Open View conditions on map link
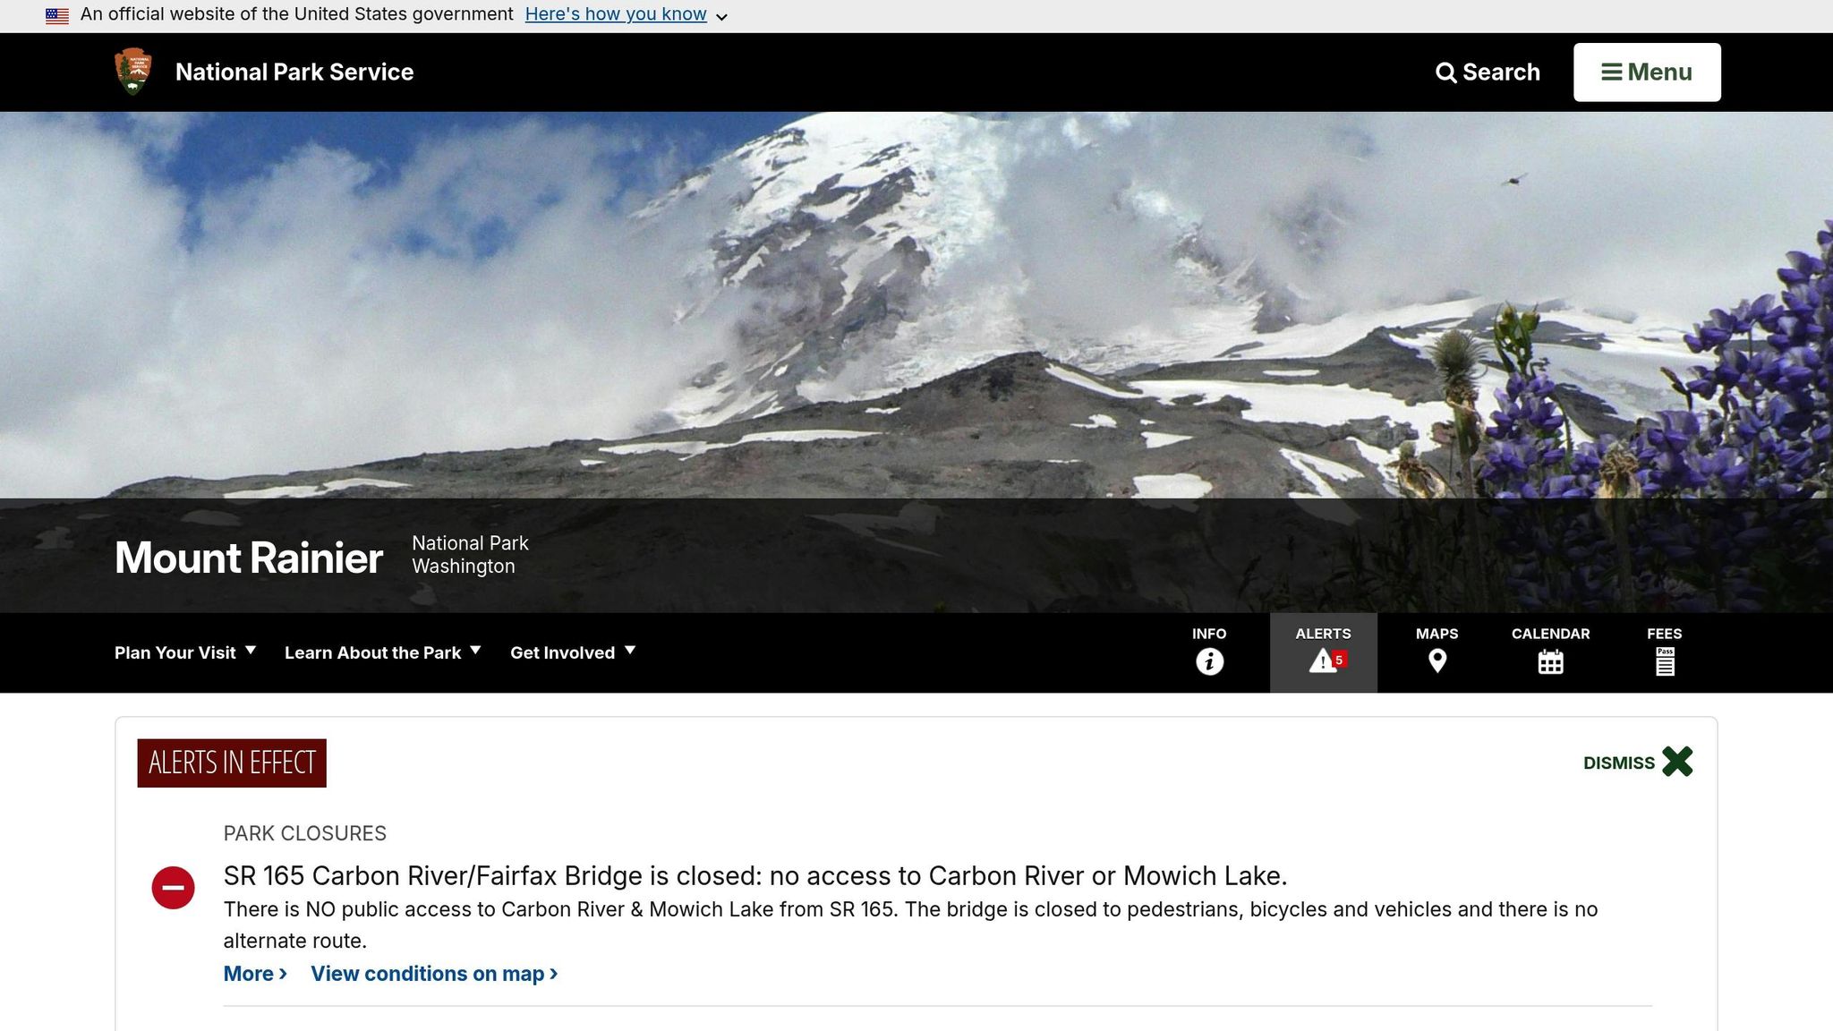 [434, 974]
